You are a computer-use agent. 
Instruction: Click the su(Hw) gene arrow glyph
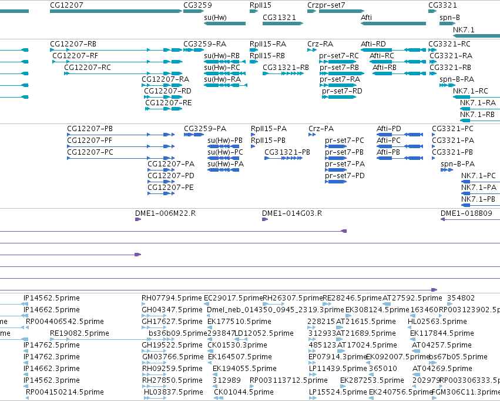coord(225,24)
